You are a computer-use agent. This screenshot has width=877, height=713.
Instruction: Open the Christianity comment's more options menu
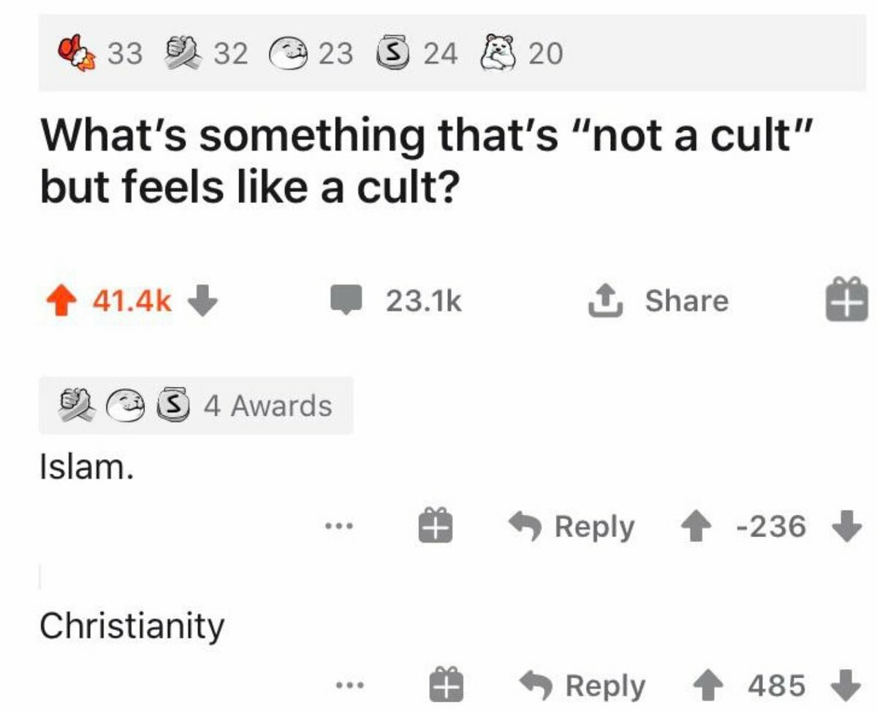click(348, 685)
